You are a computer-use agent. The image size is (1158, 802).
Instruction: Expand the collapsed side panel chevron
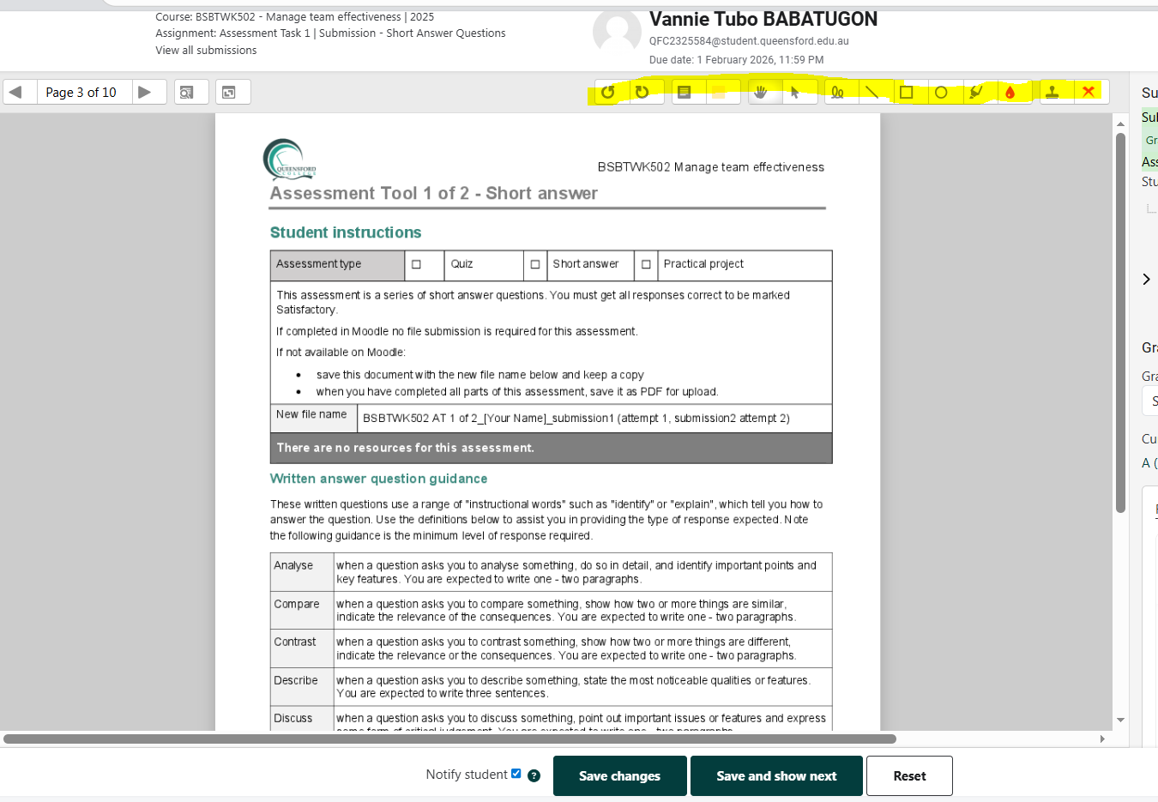point(1146,279)
